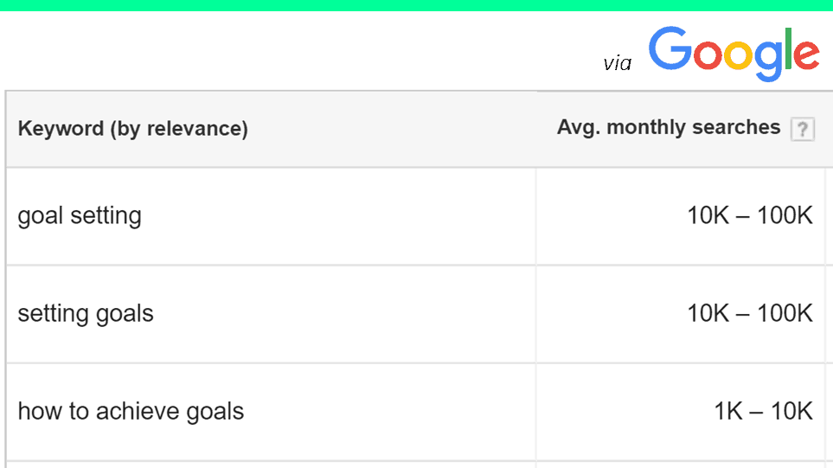Click the bright green bar at top
This screenshot has height=468, width=833.
pyautogui.click(x=417, y=5)
